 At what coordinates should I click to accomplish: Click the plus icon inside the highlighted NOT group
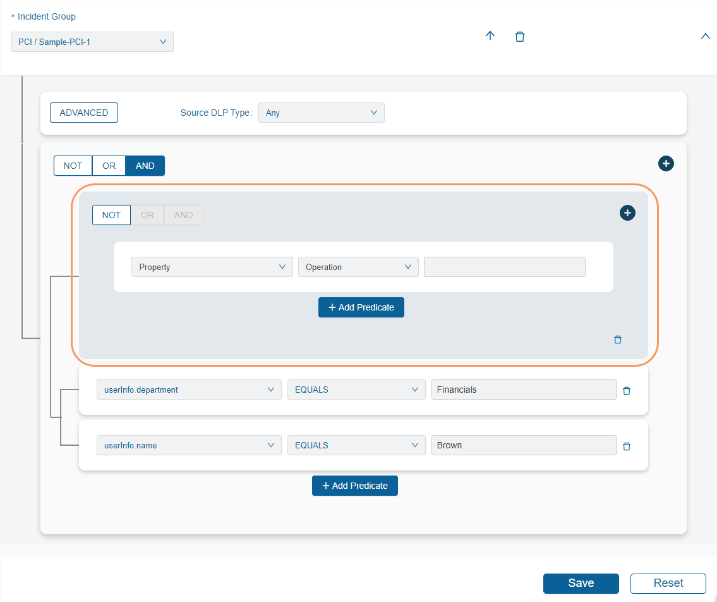pos(627,213)
